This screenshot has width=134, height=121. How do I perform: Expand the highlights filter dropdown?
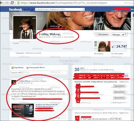(x=70, y=61)
